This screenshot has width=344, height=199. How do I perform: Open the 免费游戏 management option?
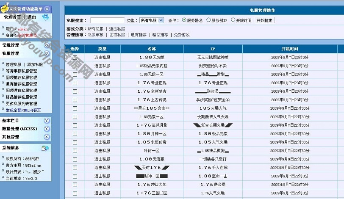pos(182,35)
